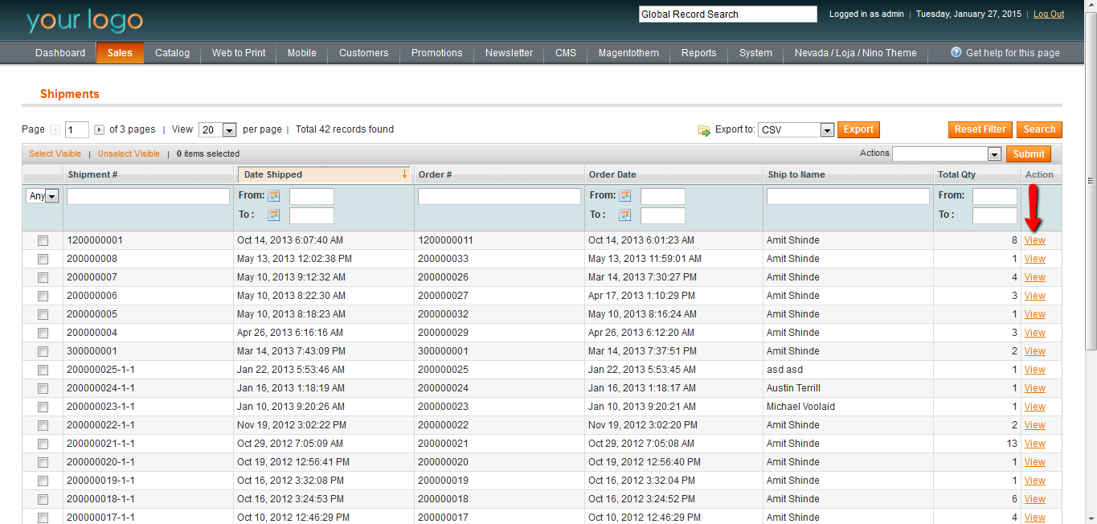Open the Sales menu

[120, 53]
